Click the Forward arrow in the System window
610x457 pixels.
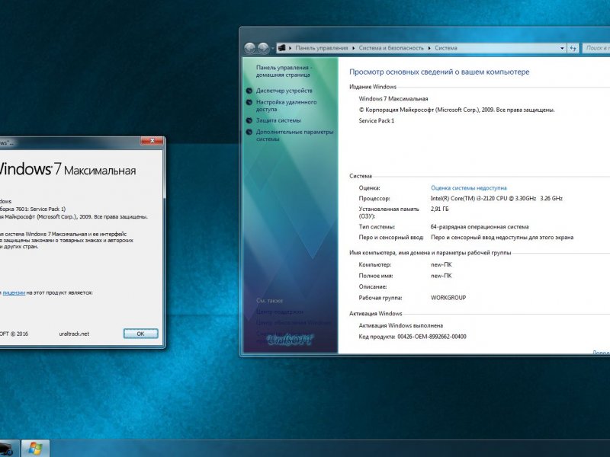coord(263,48)
